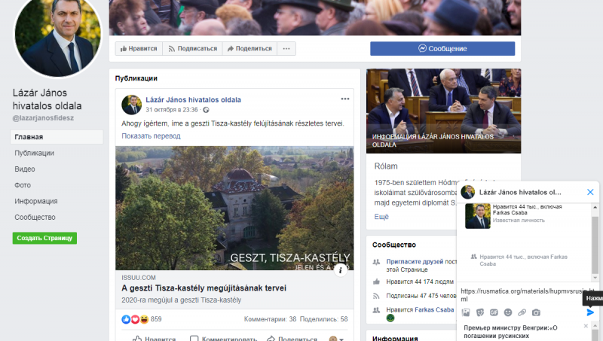Viewport: 603px width, 341px height.
Task: Click the @lazarjanosfidesz username
Action: pyautogui.click(x=43, y=118)
